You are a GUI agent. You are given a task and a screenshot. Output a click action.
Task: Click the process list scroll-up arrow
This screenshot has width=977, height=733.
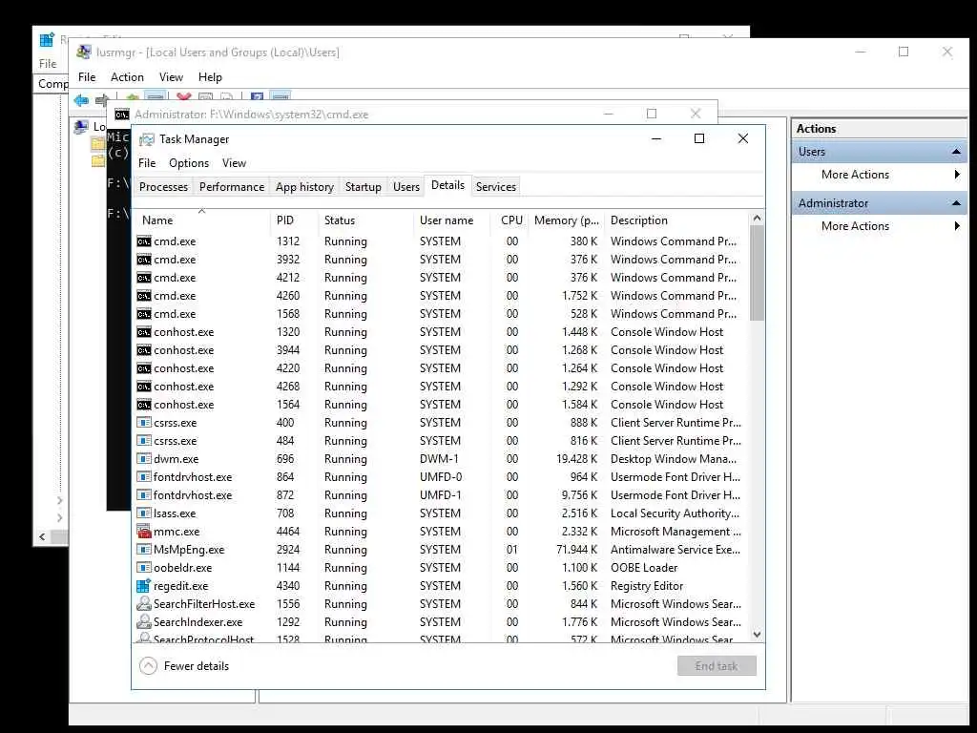(x=757, y=219)
